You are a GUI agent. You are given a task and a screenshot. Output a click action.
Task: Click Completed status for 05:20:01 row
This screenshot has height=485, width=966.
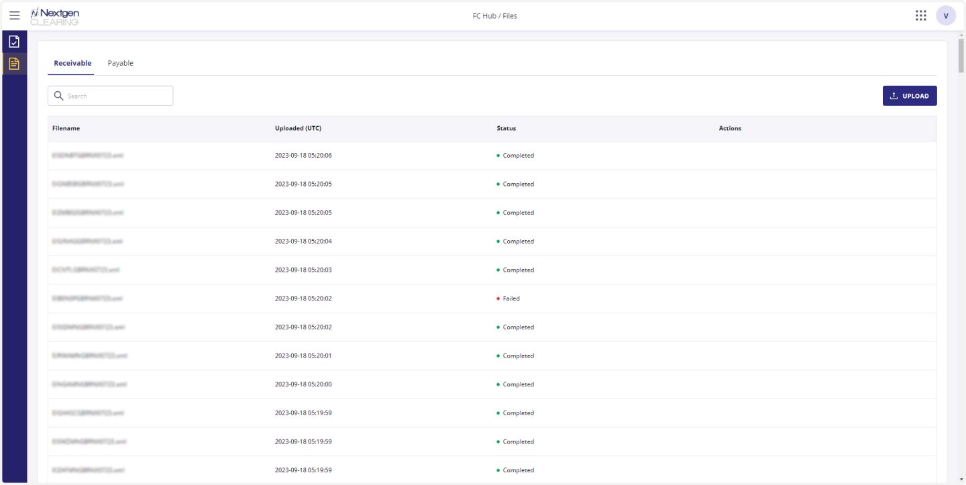pos(515,356)
